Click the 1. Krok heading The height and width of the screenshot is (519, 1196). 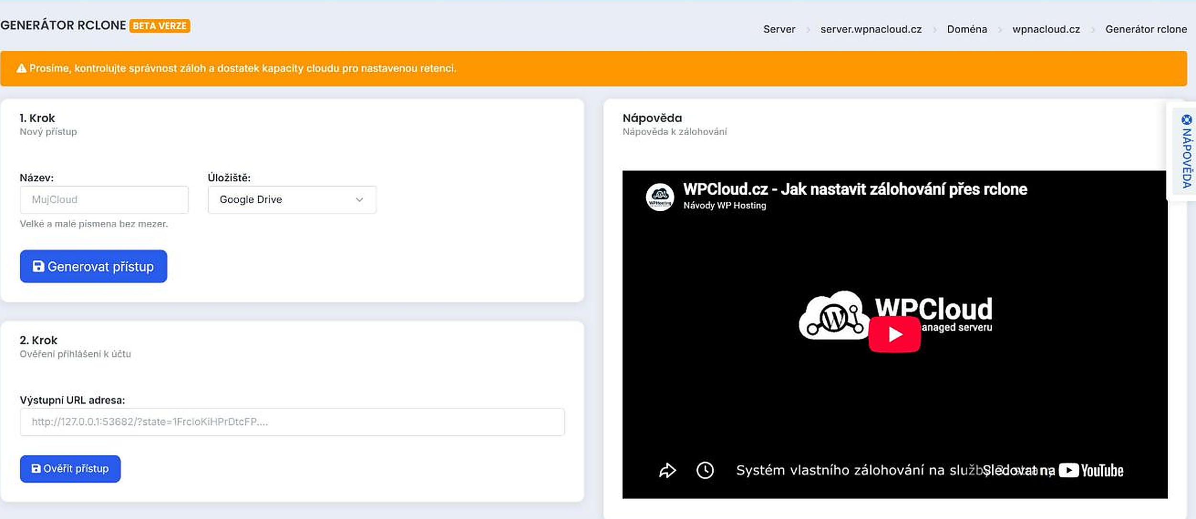tap(37, 118)
